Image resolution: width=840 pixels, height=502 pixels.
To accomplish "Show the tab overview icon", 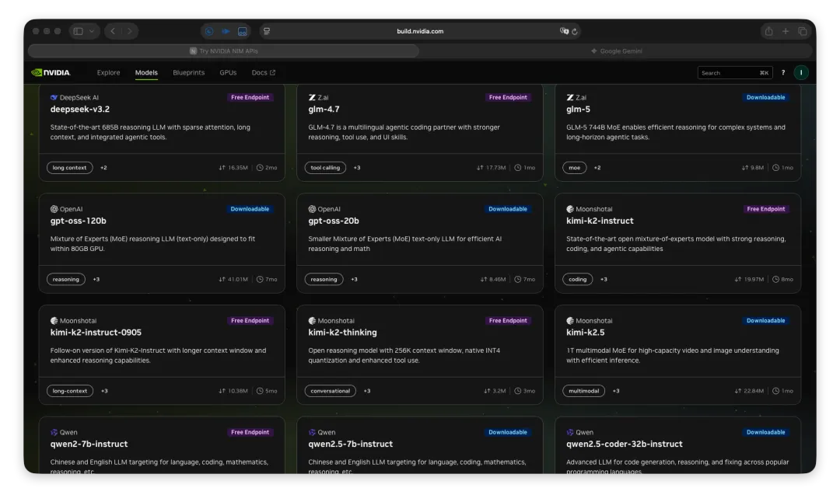I will tap(803, 31).
